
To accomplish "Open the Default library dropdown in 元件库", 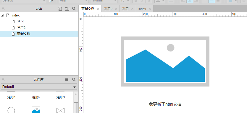I will pyautogui.click(x=39, y=87).
